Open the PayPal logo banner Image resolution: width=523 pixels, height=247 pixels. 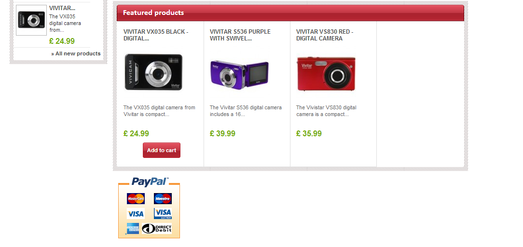(x=150, y=182)
